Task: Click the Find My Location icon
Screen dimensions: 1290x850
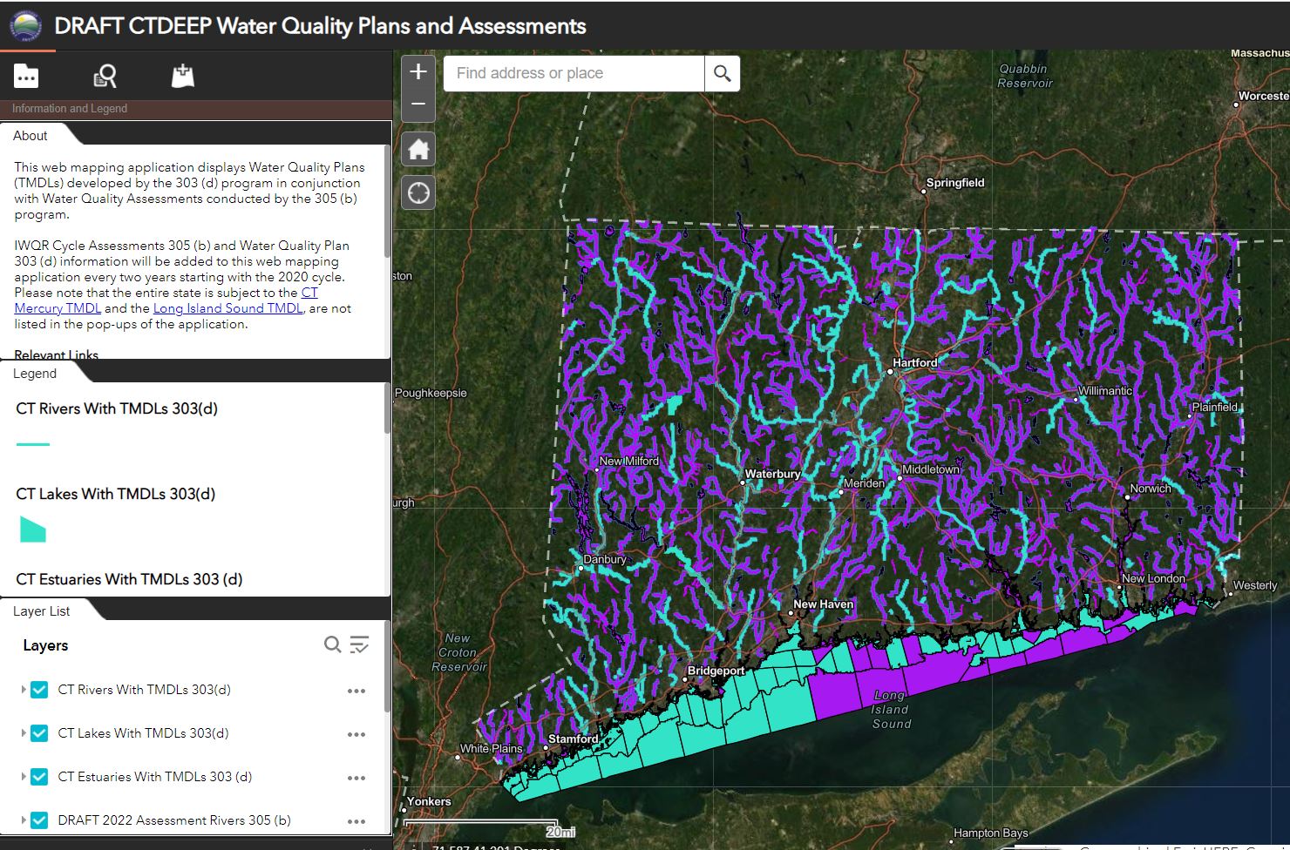Action: [x=418, y=192]
